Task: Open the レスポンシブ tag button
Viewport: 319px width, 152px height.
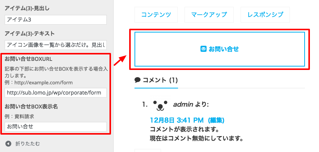Action: tap(265, 15)
